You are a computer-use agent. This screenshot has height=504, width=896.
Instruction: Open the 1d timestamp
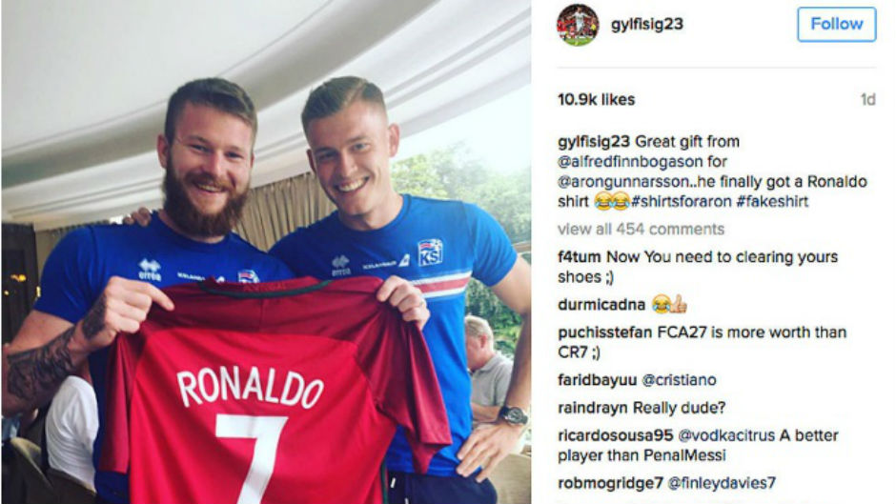(x=868, y=99)
